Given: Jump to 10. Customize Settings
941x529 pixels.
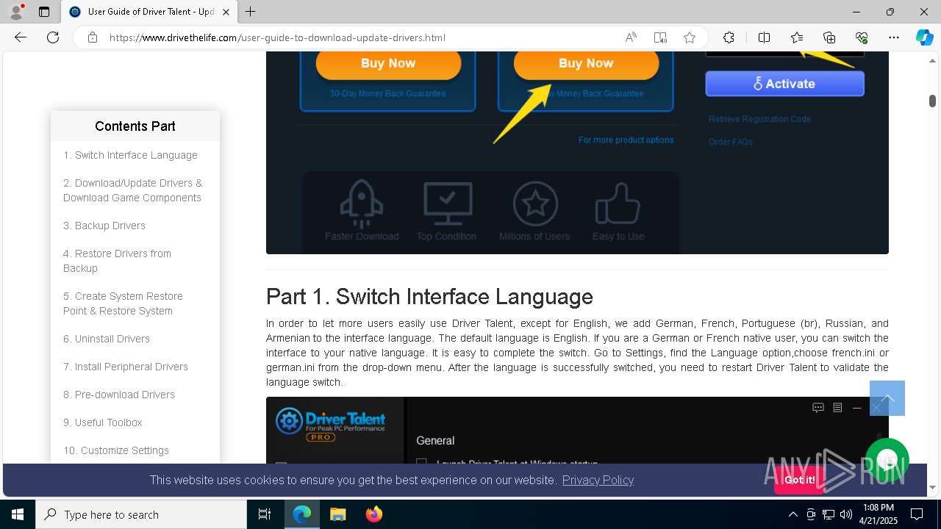Looking at the screenshot, I should point(116,450).
